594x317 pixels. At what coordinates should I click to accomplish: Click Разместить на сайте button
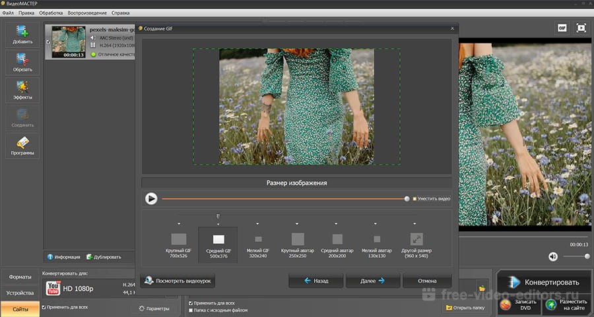click(x=566, y=304)
